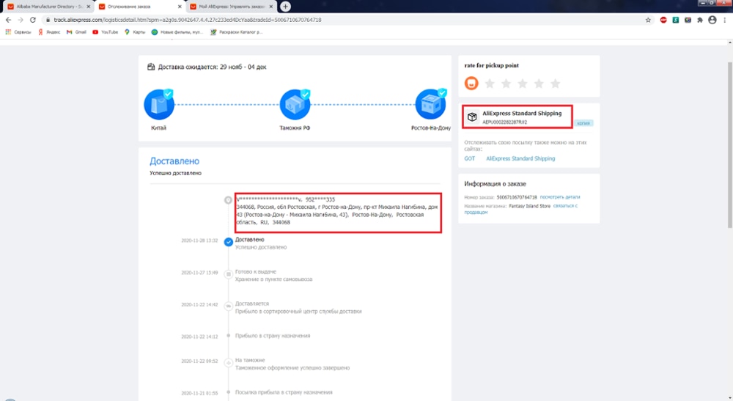Open the GOT tracking site link
Image resolution: width=733 pixels, height=401 pixels.
pyautogui.click(x=469, y=159)
